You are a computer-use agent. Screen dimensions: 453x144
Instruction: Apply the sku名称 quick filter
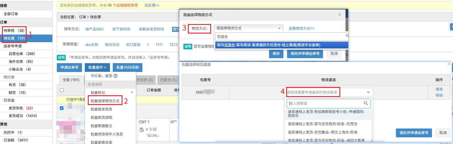click(x=92, y=45)
